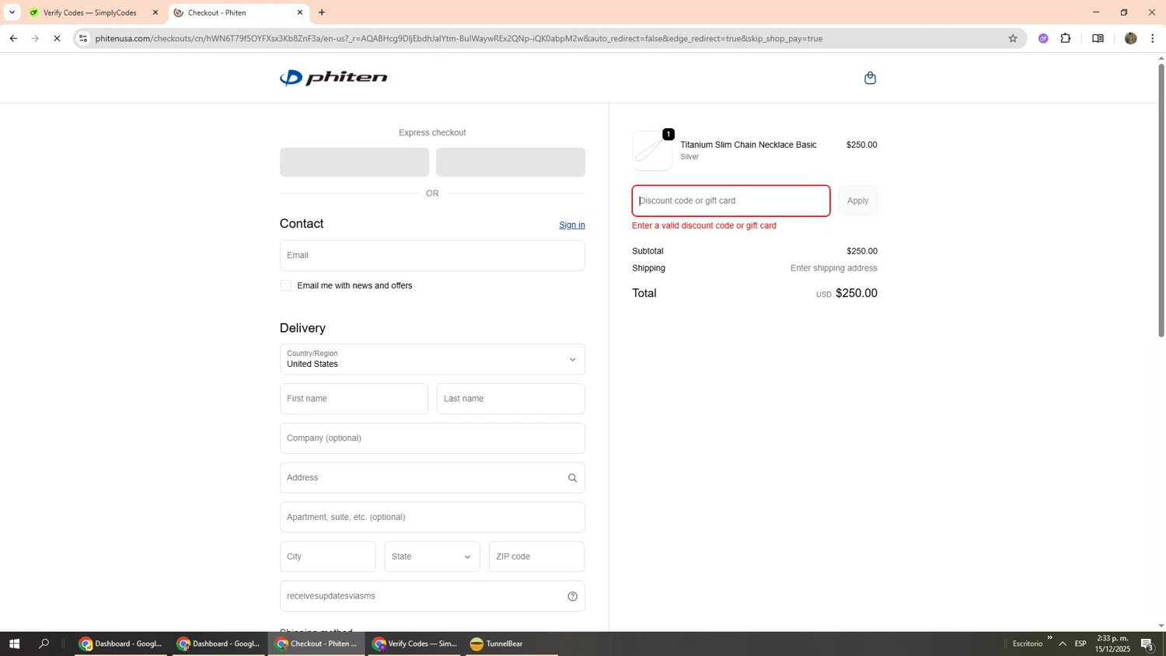The image size is (1166, 656).
Task: Click the Phiten logo
Action: 333,78
